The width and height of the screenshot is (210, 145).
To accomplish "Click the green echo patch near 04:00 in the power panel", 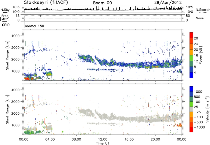I will pyautogui.click(x=49, y=74).
